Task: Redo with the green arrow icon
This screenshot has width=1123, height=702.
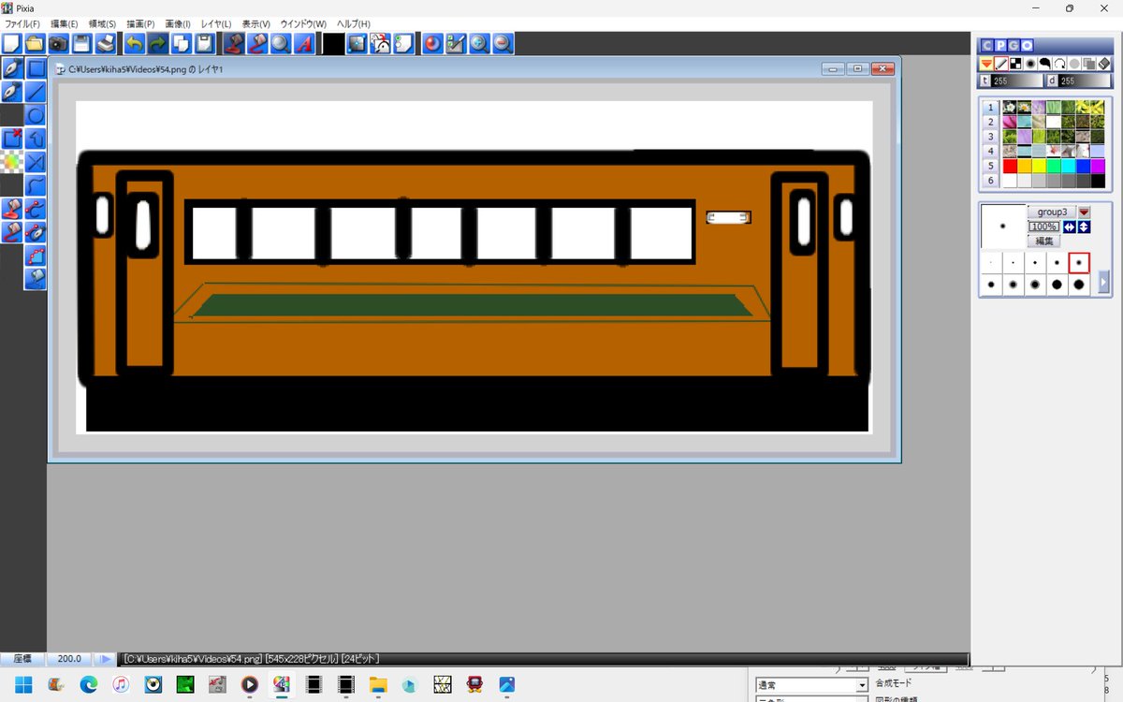Action: click(x=158, y=43)
